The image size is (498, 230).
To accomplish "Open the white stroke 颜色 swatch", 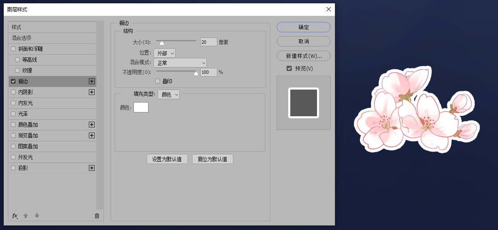I will tap(141, 107).
